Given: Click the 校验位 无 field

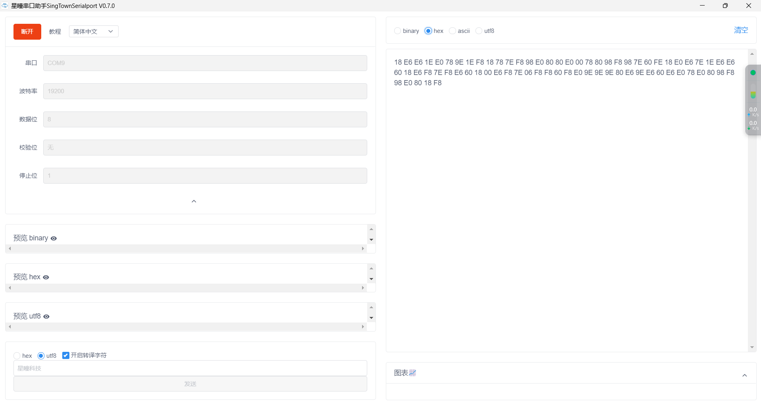Looking at the screenshot, I should (x=205, y=148).
